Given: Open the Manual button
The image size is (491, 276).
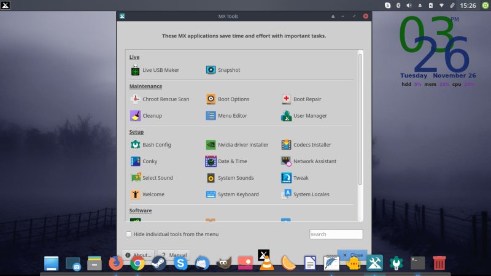Looking at the screenshot, I should tap(174, 255).
